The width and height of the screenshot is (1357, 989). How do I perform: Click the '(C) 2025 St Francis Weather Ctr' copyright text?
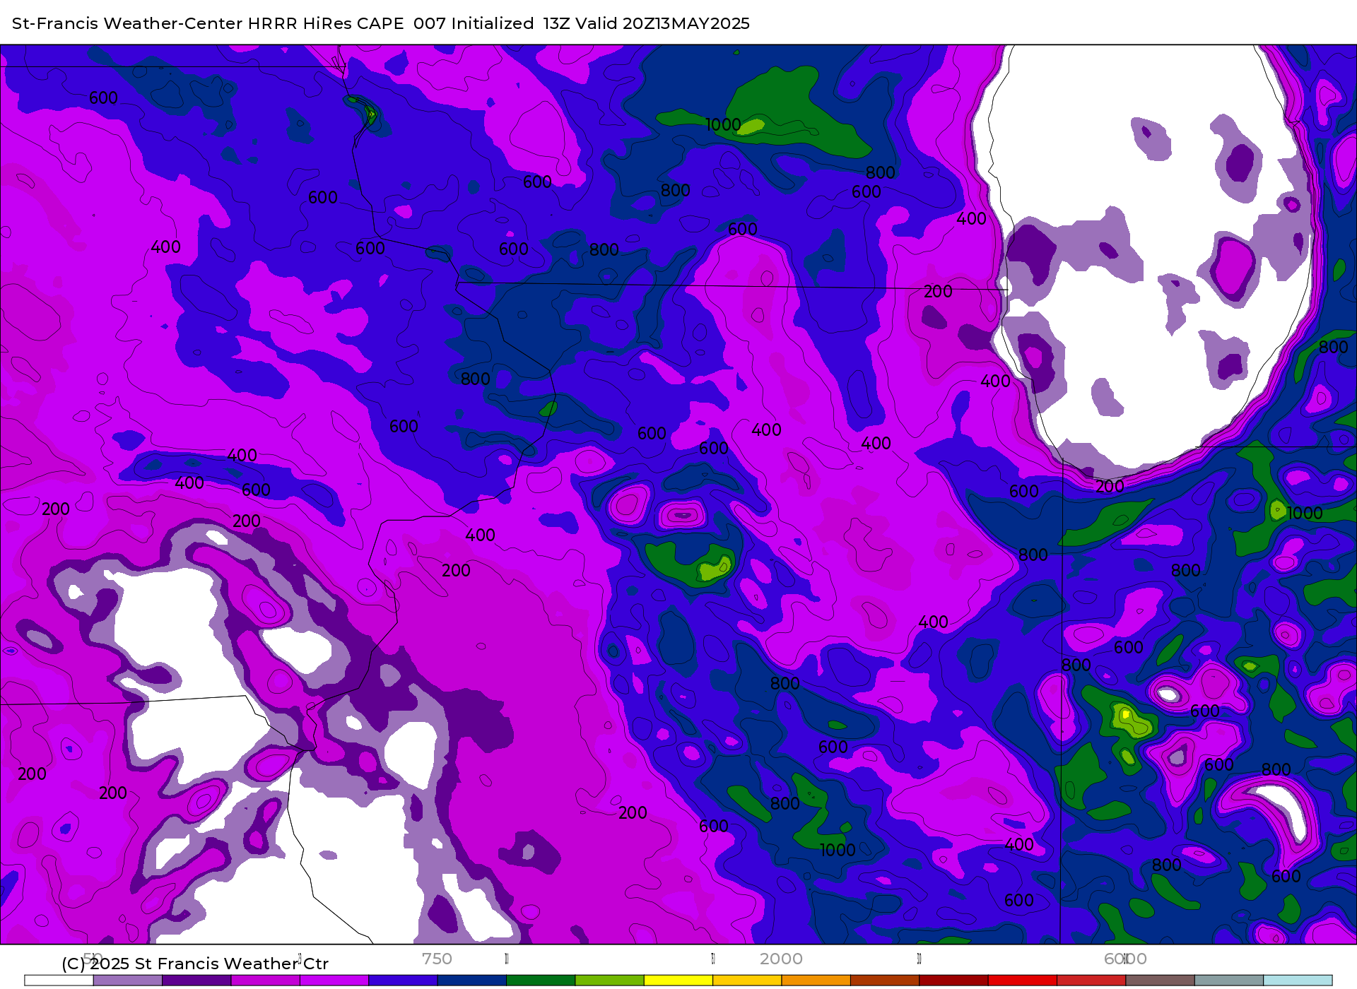tap(195, 964)
